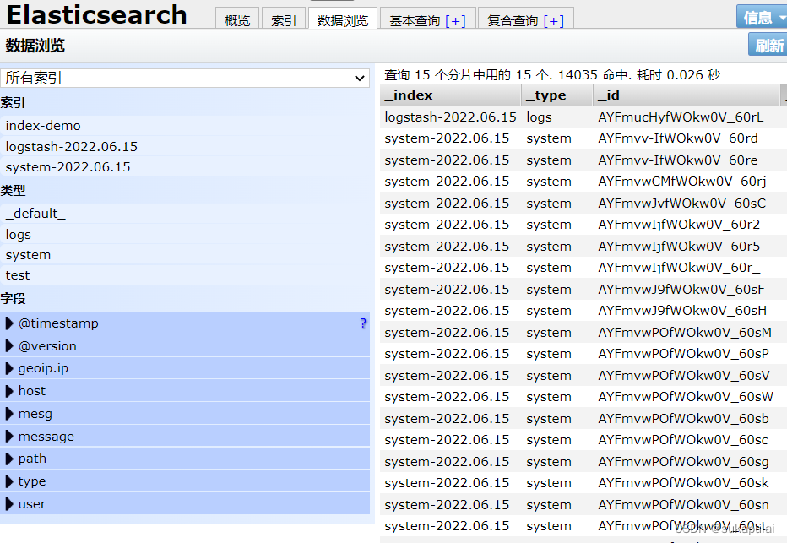787x543 pixels.
Task: Sort by the _type column header
Action: [556, 95]
